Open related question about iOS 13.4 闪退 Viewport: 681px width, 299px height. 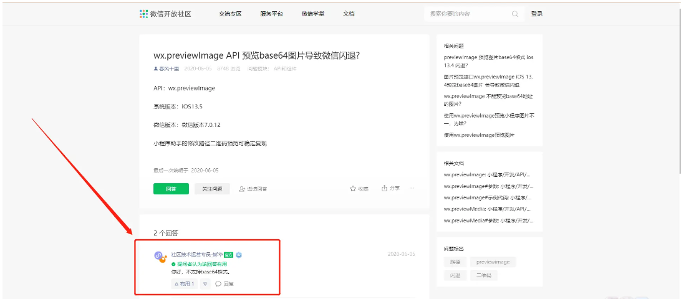[488, 61]
